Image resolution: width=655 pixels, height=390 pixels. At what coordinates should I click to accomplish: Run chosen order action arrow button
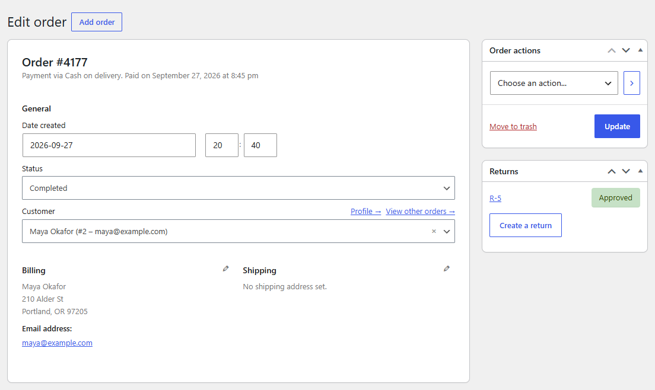coord(632,83)
